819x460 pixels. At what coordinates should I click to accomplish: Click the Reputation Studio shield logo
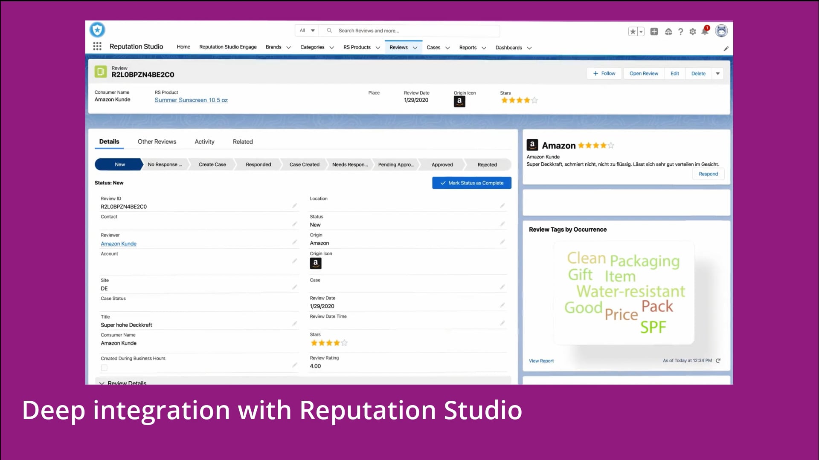[97, 30]
